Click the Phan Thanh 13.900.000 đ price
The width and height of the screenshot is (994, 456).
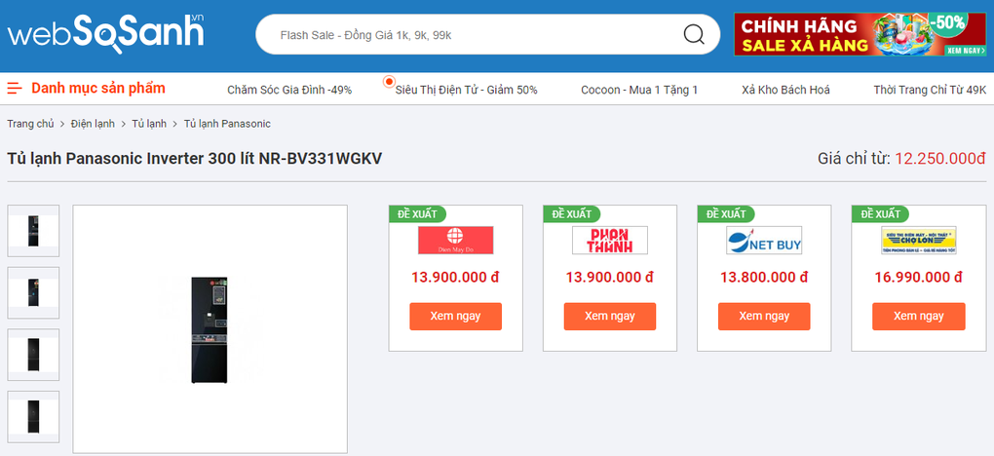[610, 278]
